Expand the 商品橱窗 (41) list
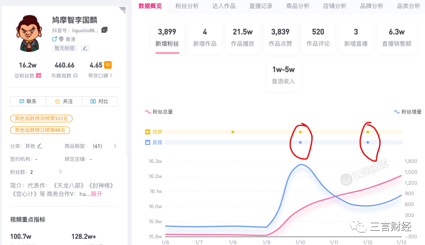 [116, 145]
